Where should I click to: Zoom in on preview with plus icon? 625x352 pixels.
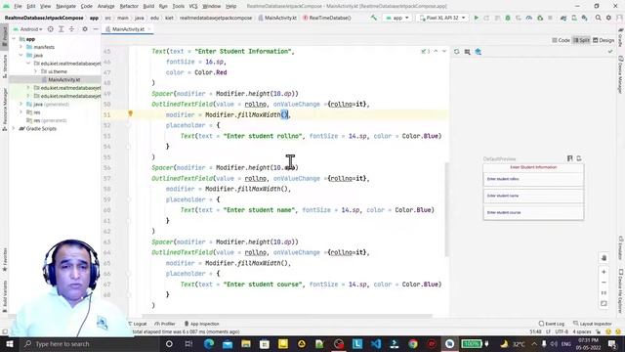(x=604, y=272)
